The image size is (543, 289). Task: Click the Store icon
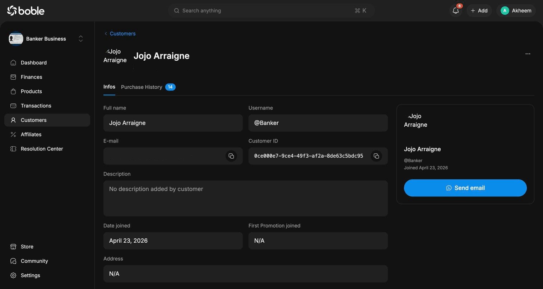tap(13, 247)
